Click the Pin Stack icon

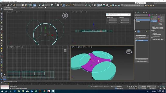(135, 32)
